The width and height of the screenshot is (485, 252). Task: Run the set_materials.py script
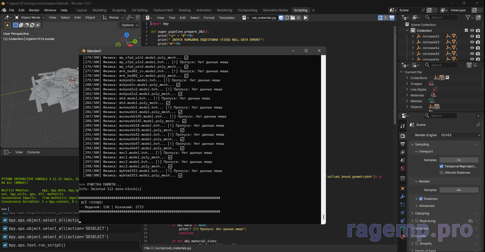tap(305, 18)
